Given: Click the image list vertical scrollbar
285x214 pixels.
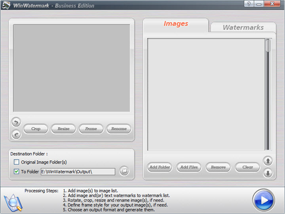Looking at the screenshot, I should 268,95.
